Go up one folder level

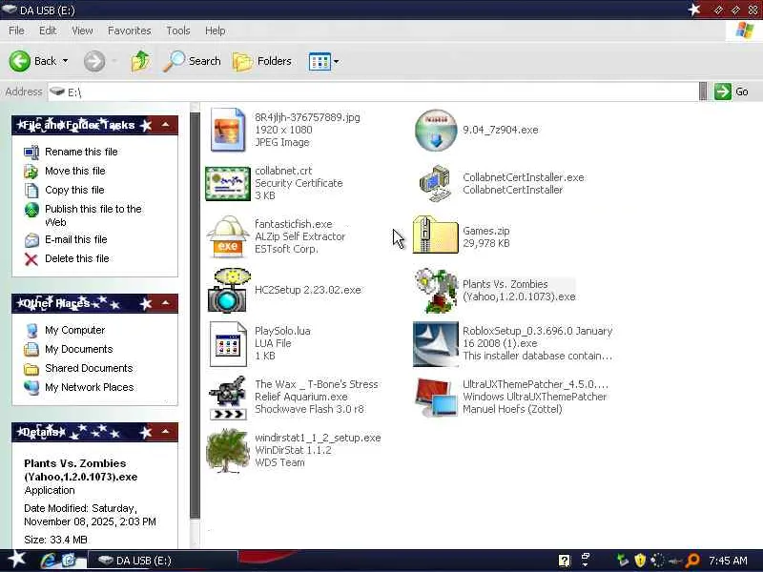(x=140, y=61)
